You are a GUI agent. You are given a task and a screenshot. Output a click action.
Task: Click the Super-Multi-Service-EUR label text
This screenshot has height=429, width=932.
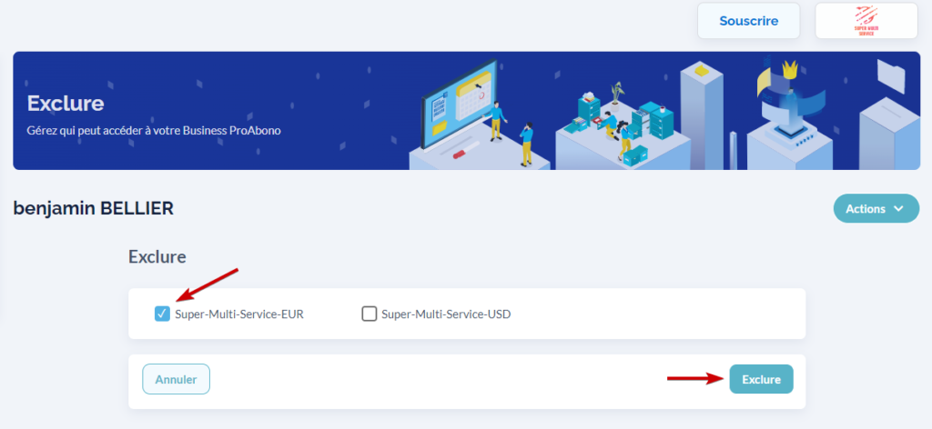239,314
